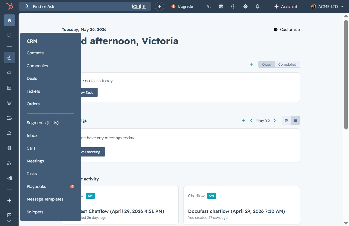Open the Marketing megaphone sidebar icon
349x226 pixels.
(x=9, y=73)
